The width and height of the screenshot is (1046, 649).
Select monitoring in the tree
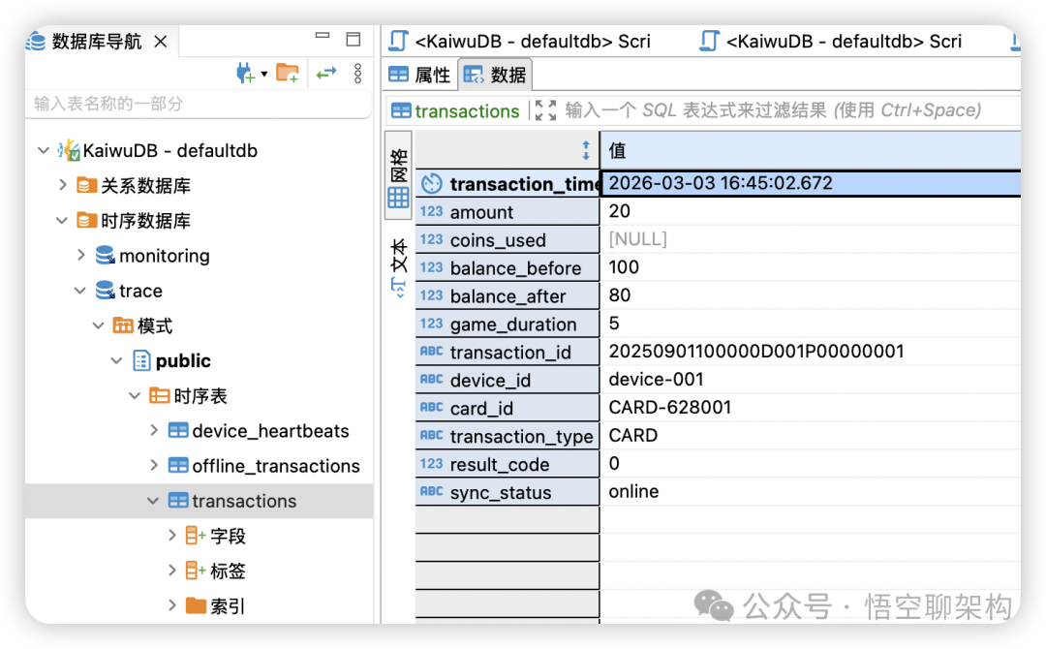(x=164, y=256)
